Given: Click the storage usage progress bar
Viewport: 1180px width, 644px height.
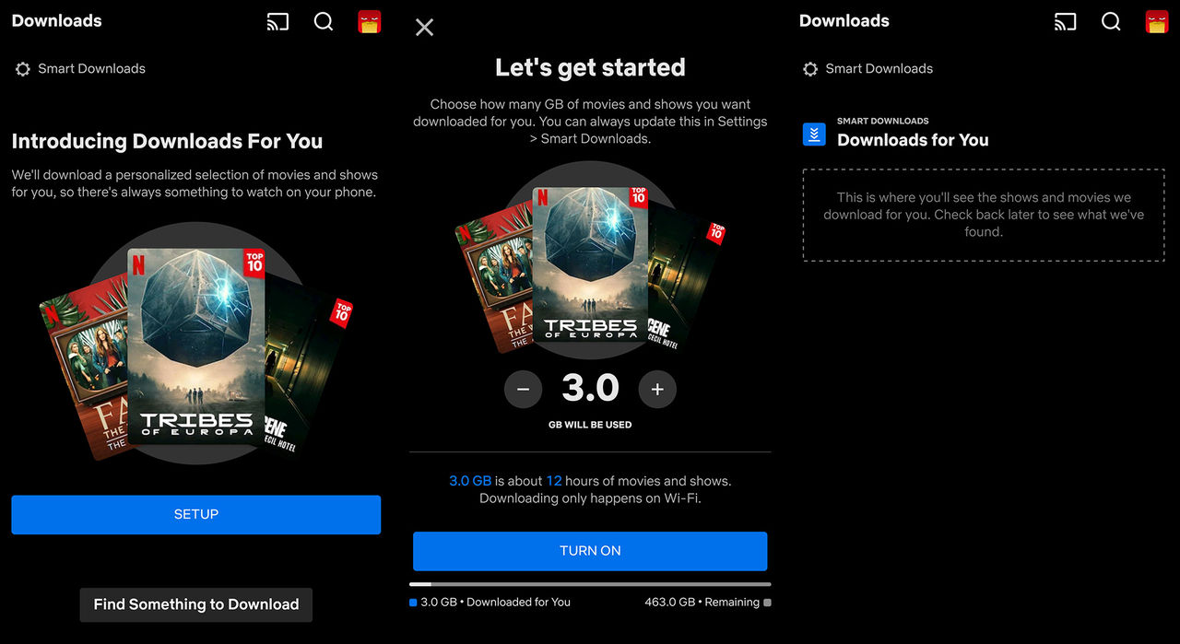Looking at the screenshot, I should pyautogui.click(x=590, y=583).
